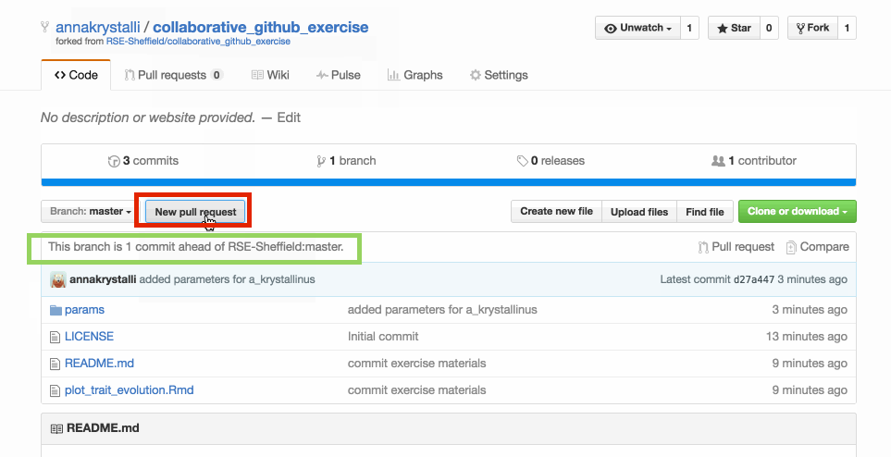The height and width of the screenshot is (457, 891).
Task: Click the README.md row commit message
Action: tap(416, 364)
